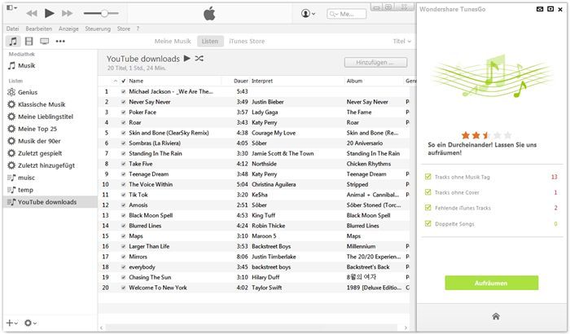This screenshot has height=334, width=570.
Task: Sort by the Dauer column header
Action: click(241, 81)
